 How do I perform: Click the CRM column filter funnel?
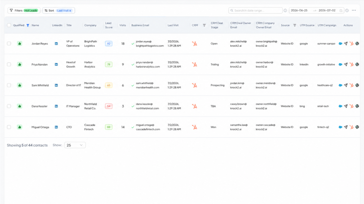coord(204,25)
